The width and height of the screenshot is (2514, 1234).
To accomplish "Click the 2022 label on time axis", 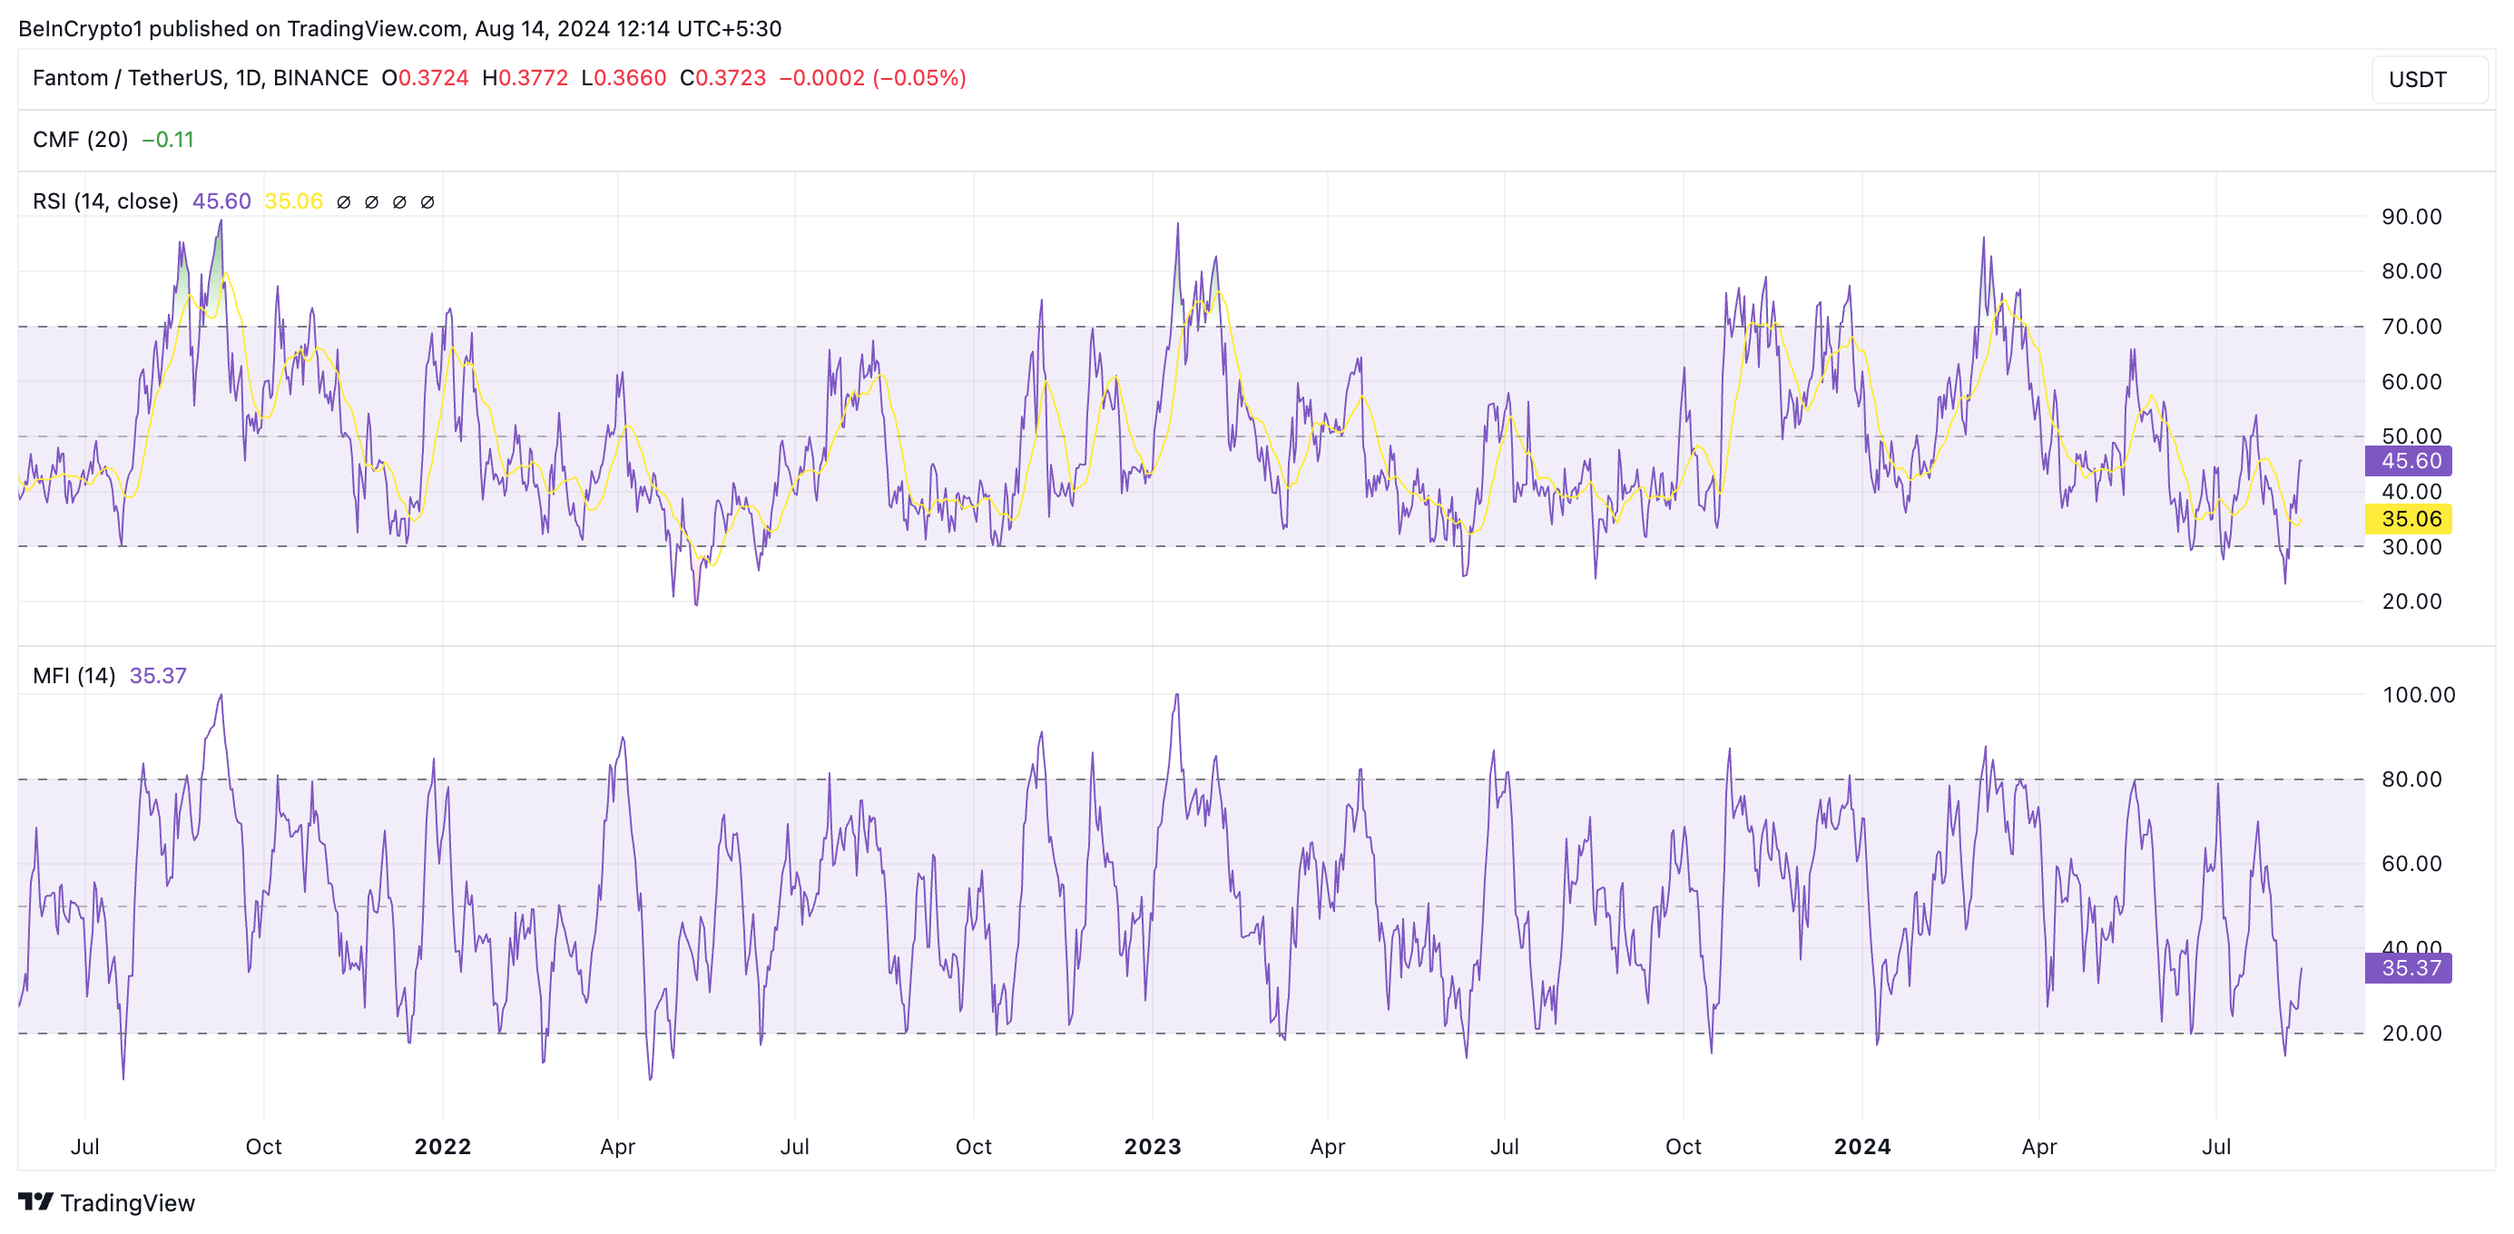I will [442, 1146].
